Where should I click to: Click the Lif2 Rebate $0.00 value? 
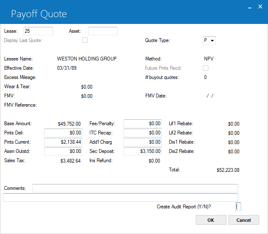click(x=234, y=133)
